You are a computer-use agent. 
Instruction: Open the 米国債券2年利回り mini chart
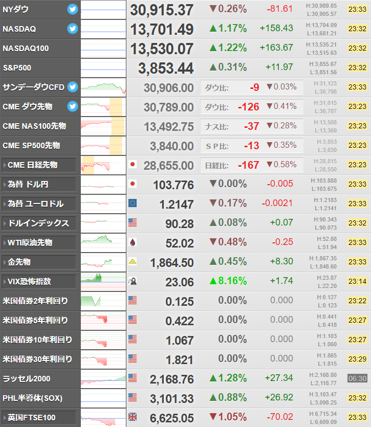point(103,301)
